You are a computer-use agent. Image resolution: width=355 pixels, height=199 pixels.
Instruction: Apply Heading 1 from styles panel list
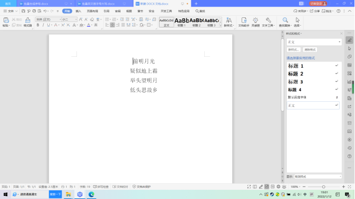313,66
